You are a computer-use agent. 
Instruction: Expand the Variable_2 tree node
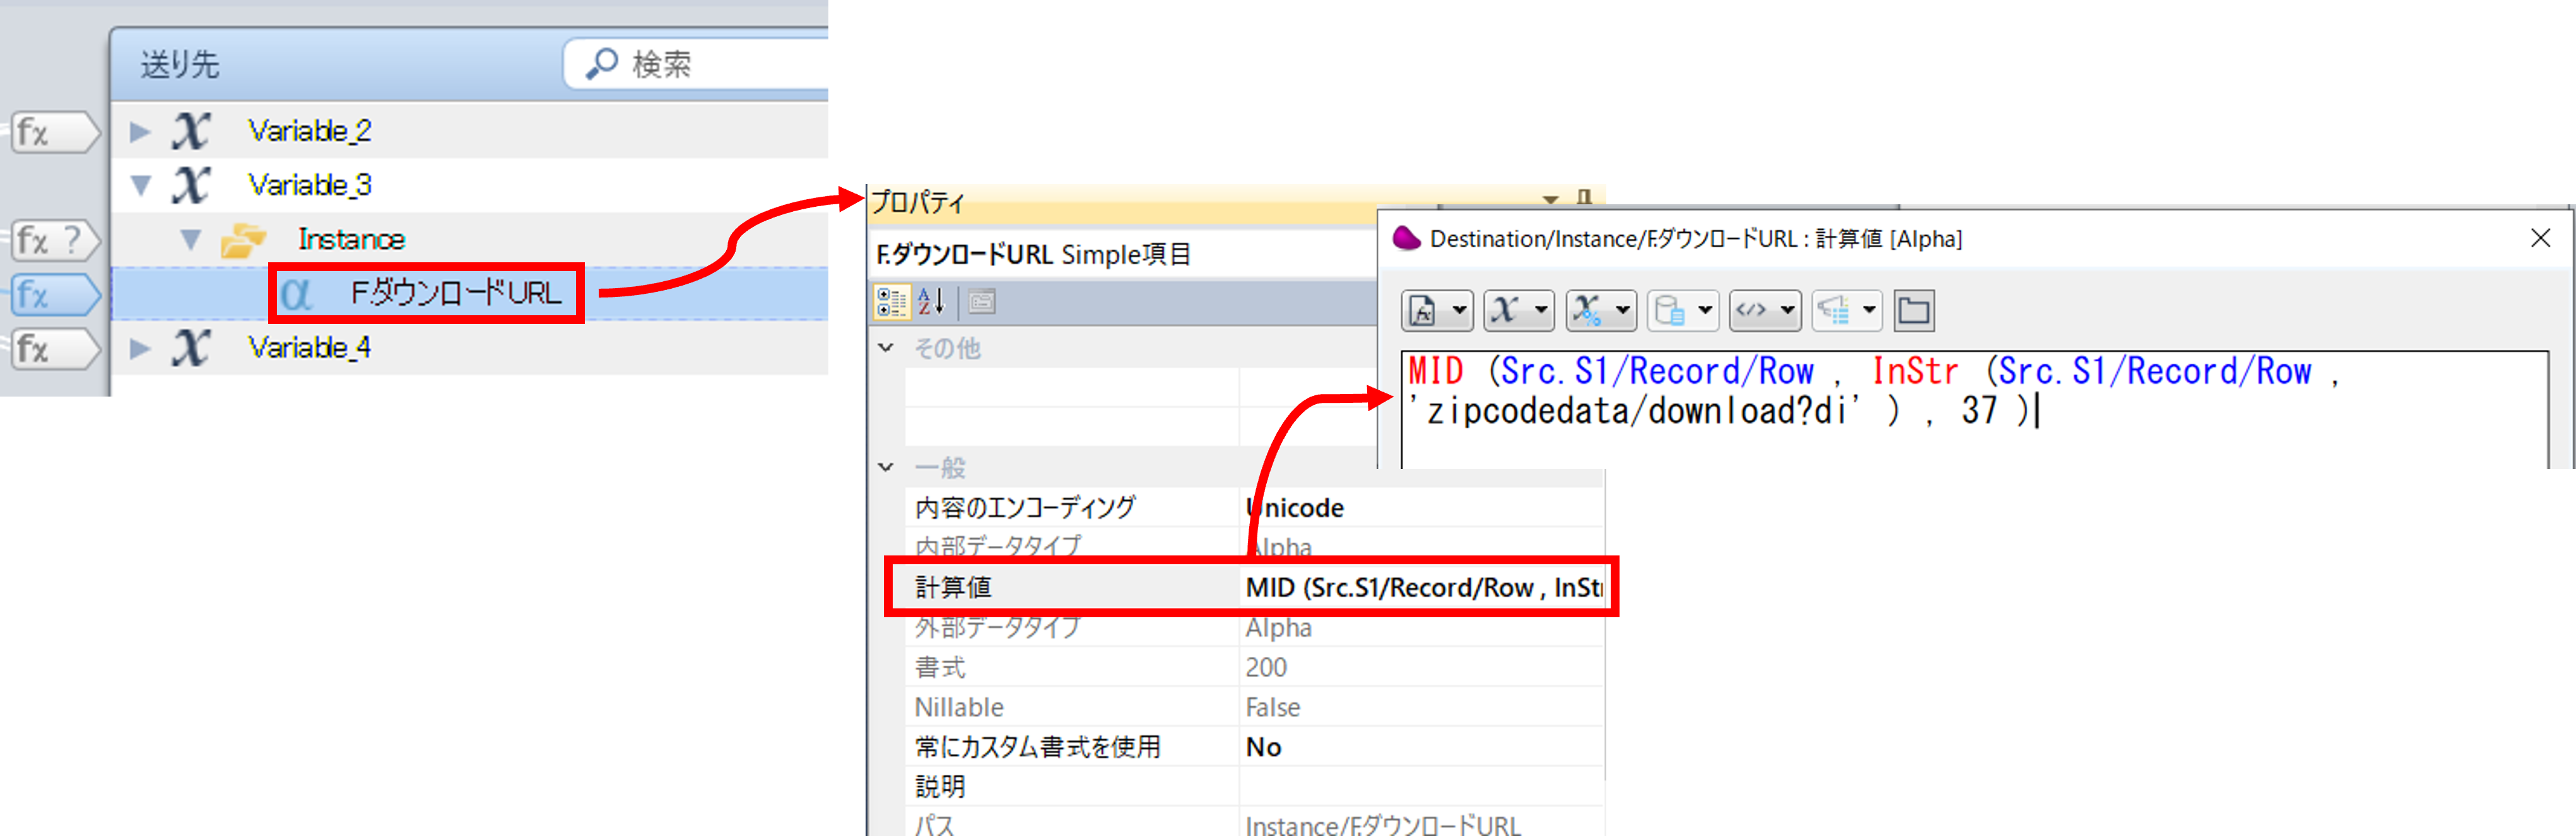(x=141, y=132)
